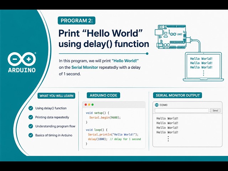Screen dimensions: 228x171
Task: Click the ARDUINO wordmark under the logo
Action: [22, 70]
